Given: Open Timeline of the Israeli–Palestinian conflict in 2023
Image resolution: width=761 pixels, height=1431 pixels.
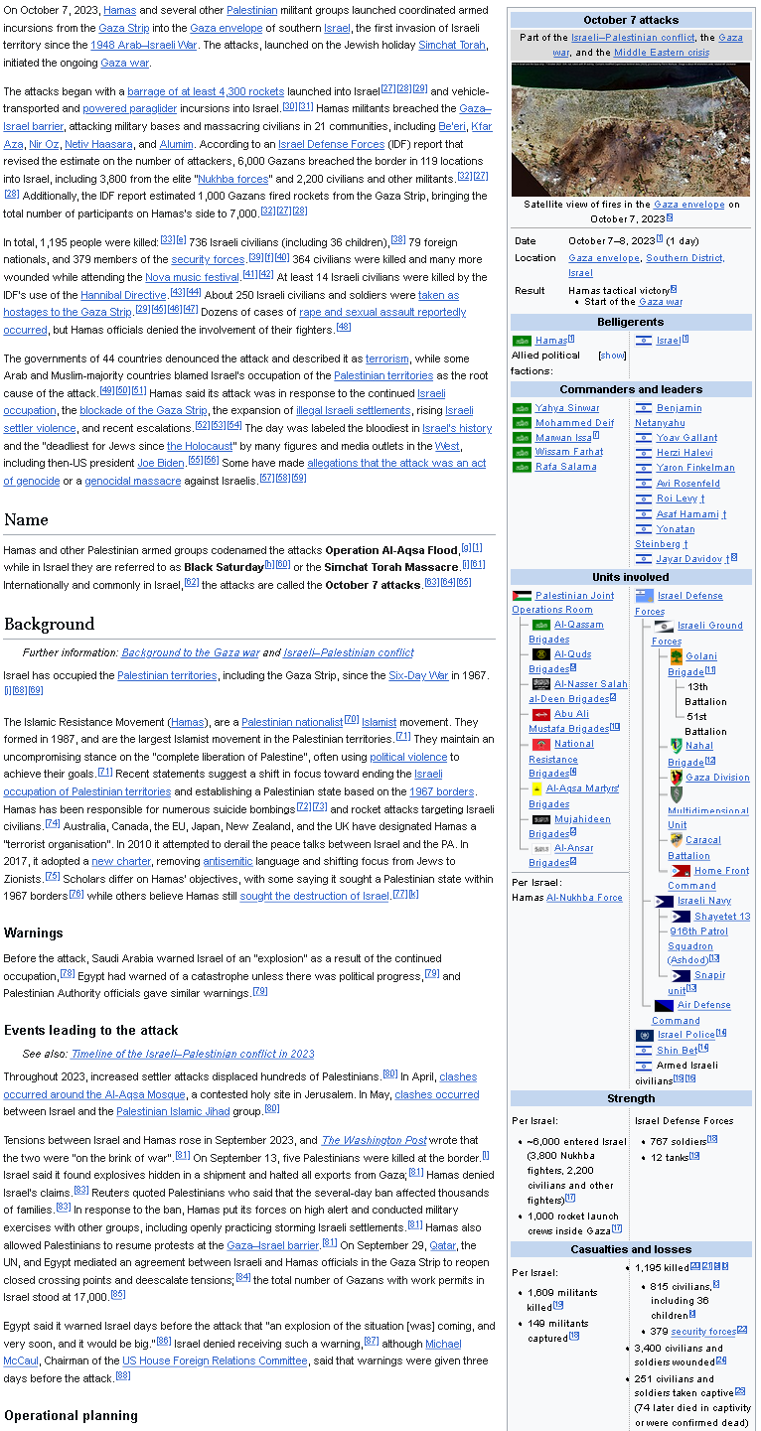Looking at the screenshot, I should pyautogui.click(x=193, y=1054).
